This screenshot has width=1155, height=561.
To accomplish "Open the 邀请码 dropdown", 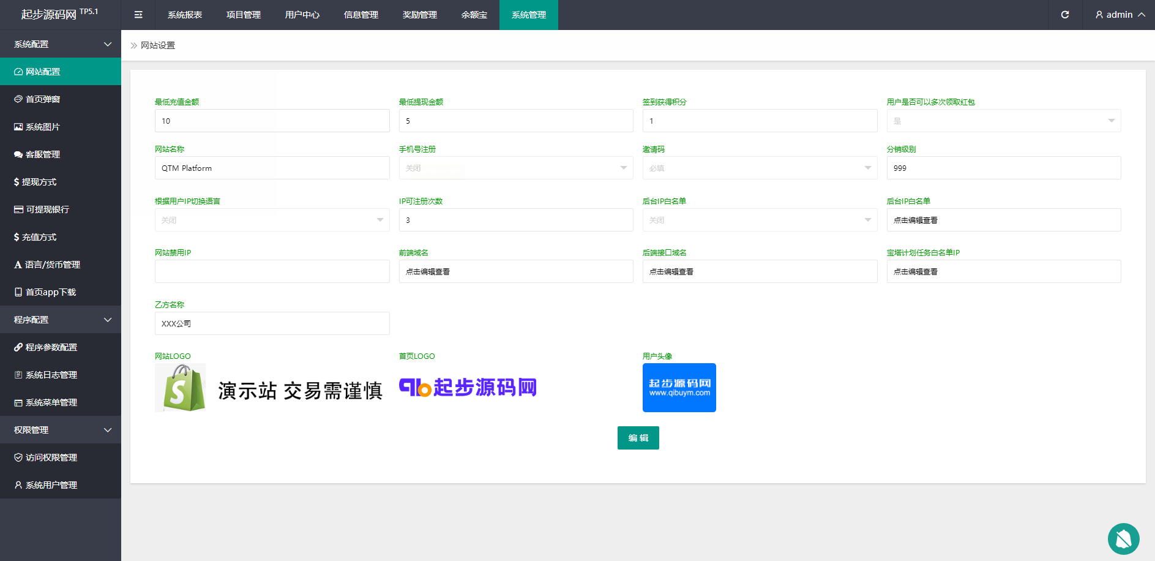I will point(759,168).
